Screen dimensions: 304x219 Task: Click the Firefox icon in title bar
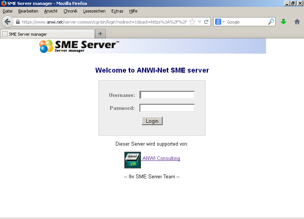(3, 3)
